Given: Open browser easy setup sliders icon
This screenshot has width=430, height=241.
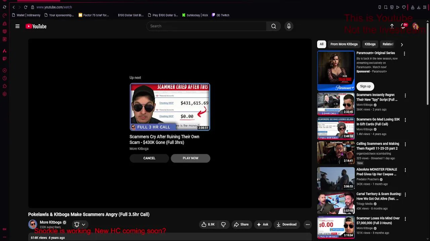Looking at the screenshot, I should point(425,7).
